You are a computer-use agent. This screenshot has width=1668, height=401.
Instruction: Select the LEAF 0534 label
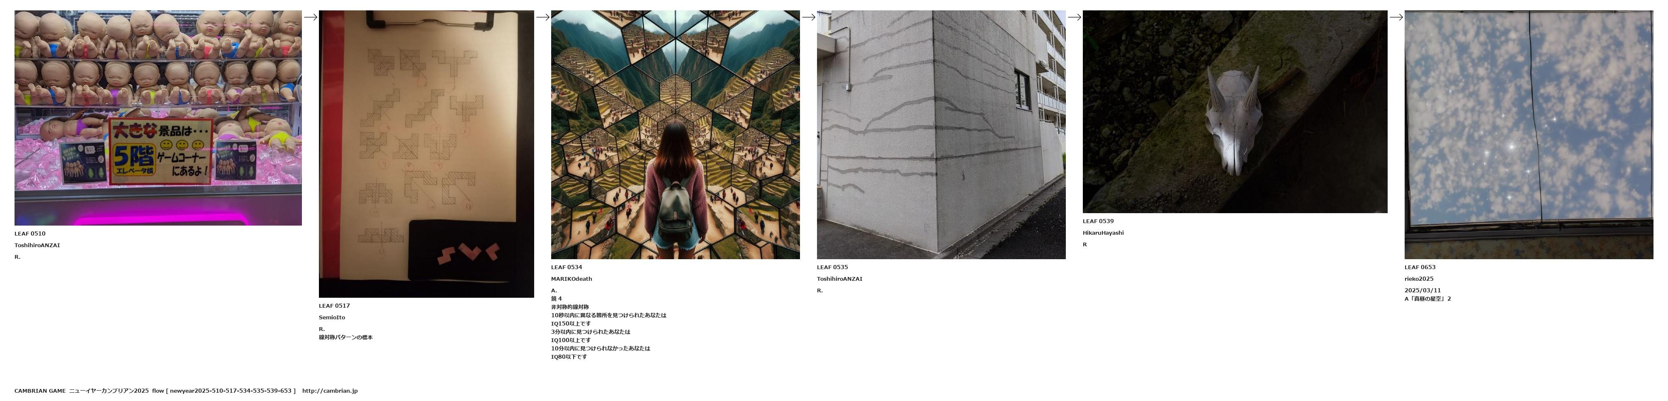click(567, 267)
